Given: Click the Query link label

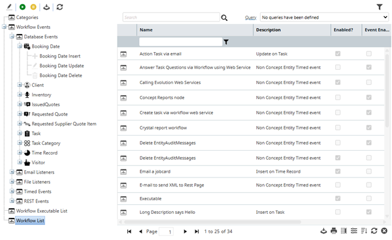Looking at the screenshot, I should coord(250,18).
